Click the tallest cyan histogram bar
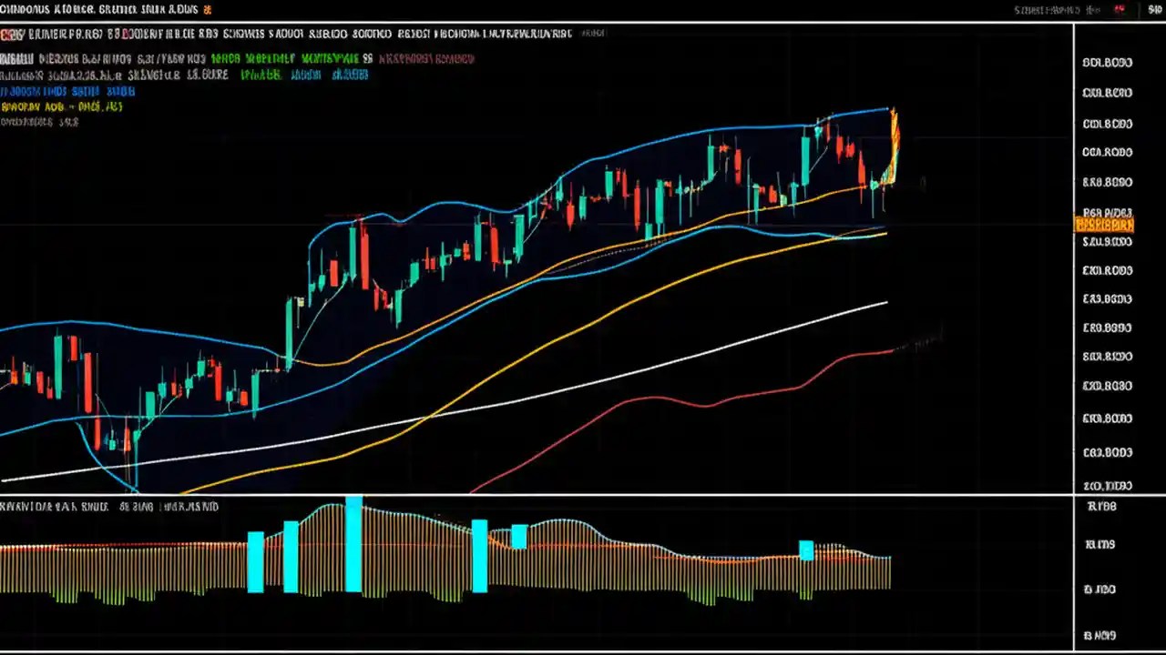 tap(355, 546)
